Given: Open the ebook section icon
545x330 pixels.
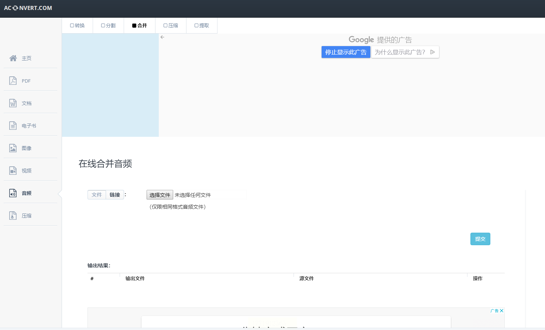Looking at the screenshot, I should click(13, 126).
